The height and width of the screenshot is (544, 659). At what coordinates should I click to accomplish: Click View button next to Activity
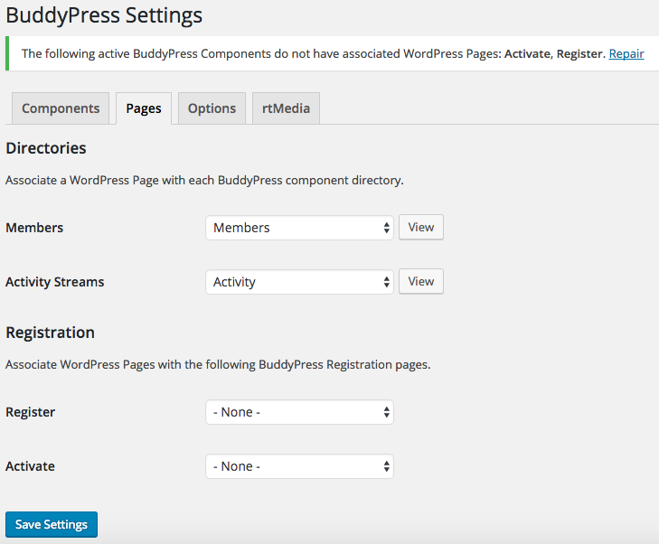(x=421, y=281)
